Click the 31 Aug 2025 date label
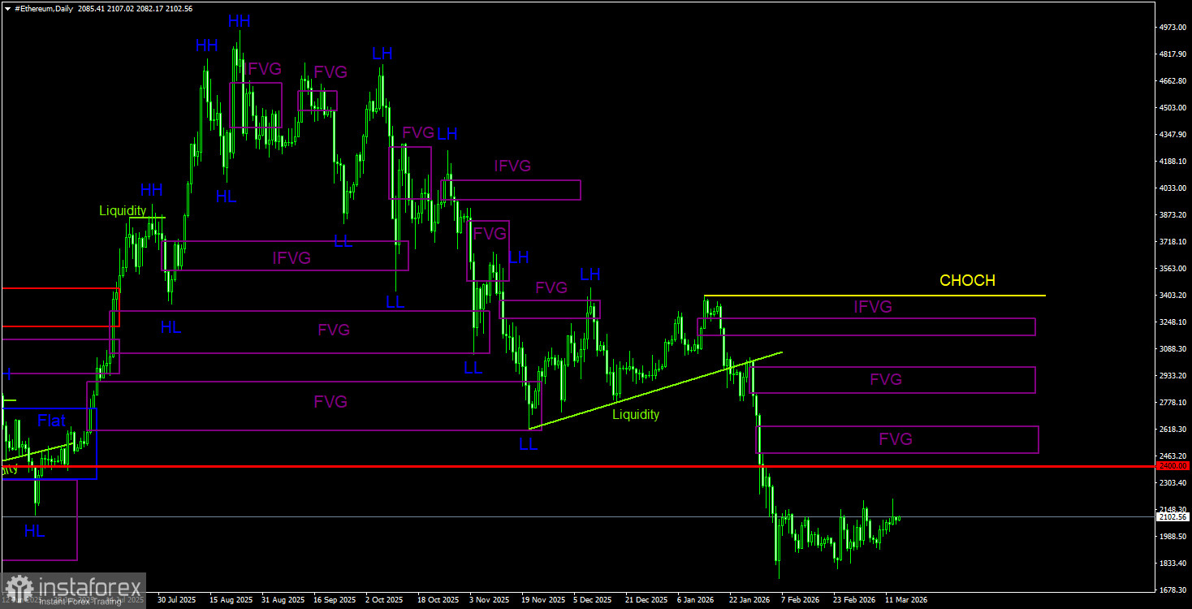 point(282,600)
